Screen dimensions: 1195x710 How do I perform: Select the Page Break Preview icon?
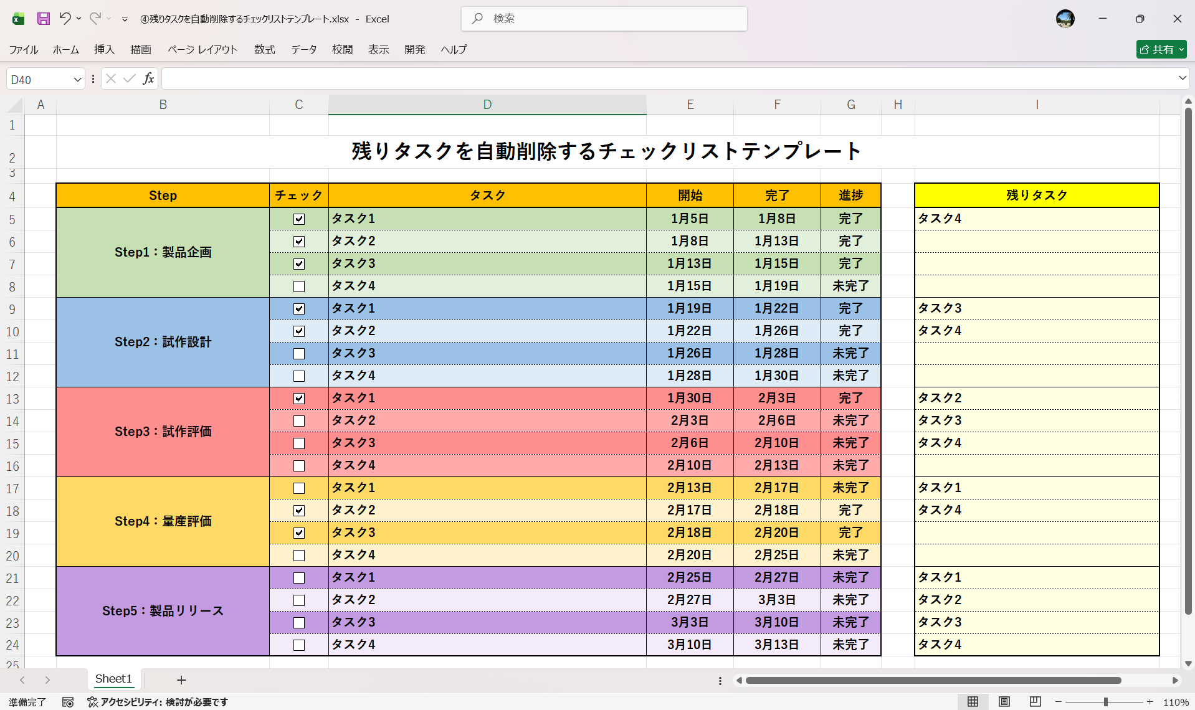tap(1034, 701)
